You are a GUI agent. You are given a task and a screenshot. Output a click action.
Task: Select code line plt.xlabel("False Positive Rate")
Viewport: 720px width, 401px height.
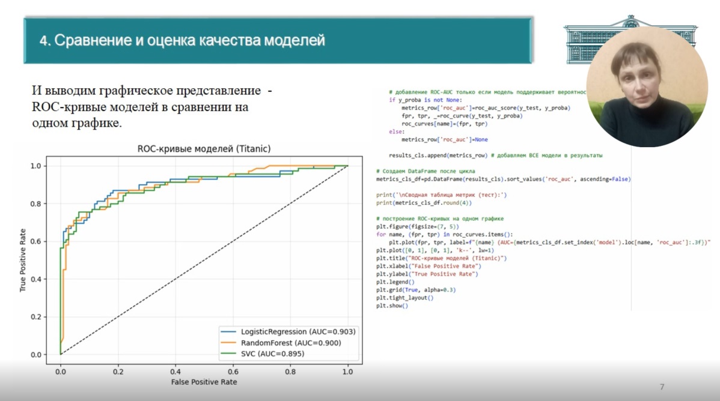(x=429, y=266)
